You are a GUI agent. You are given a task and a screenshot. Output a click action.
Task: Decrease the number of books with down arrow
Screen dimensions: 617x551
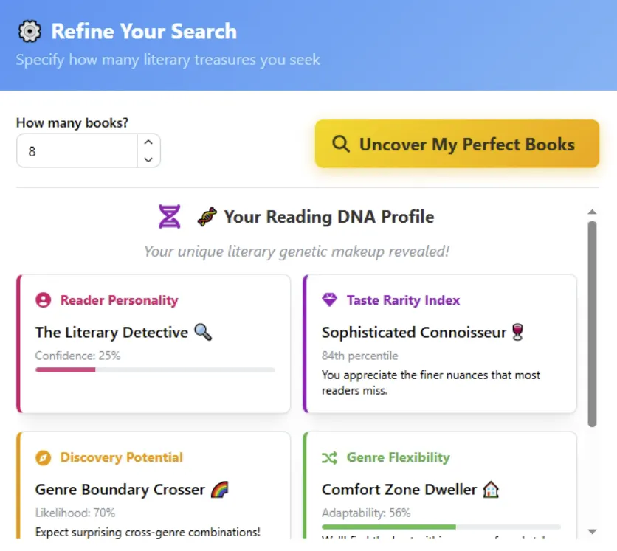pyautogui.click(x=148, y=159)
